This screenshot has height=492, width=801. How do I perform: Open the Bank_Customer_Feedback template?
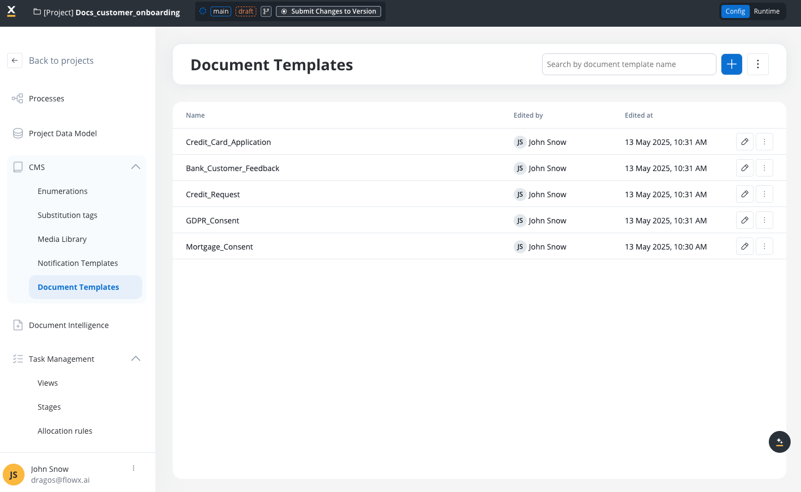click(232, 168)
